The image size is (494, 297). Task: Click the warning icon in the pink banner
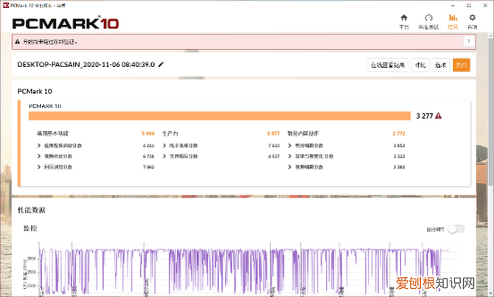tap(17, 42)
